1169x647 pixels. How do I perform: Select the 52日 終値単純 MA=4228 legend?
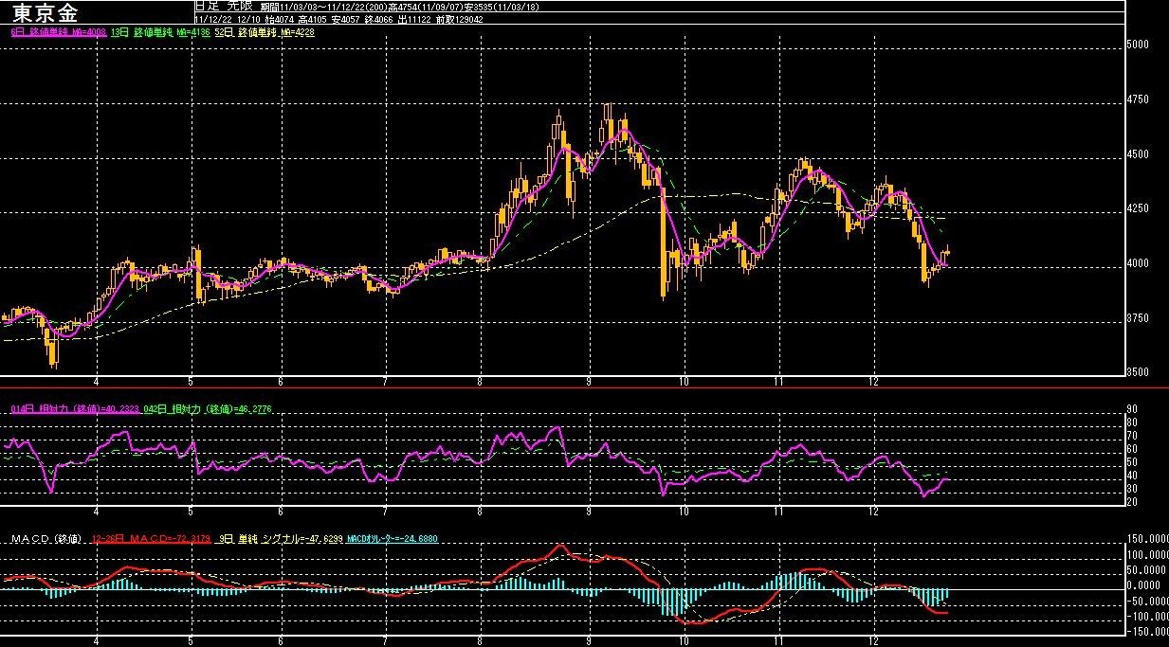(265, 31)
